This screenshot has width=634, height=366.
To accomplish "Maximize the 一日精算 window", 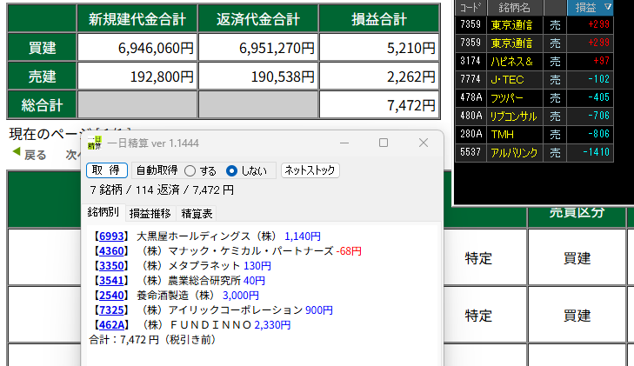I will coord(384,143).
